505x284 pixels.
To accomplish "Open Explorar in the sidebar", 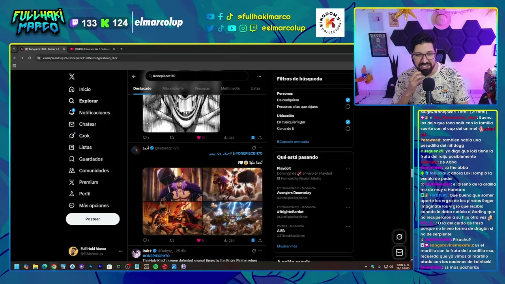I will click(83, 101).
